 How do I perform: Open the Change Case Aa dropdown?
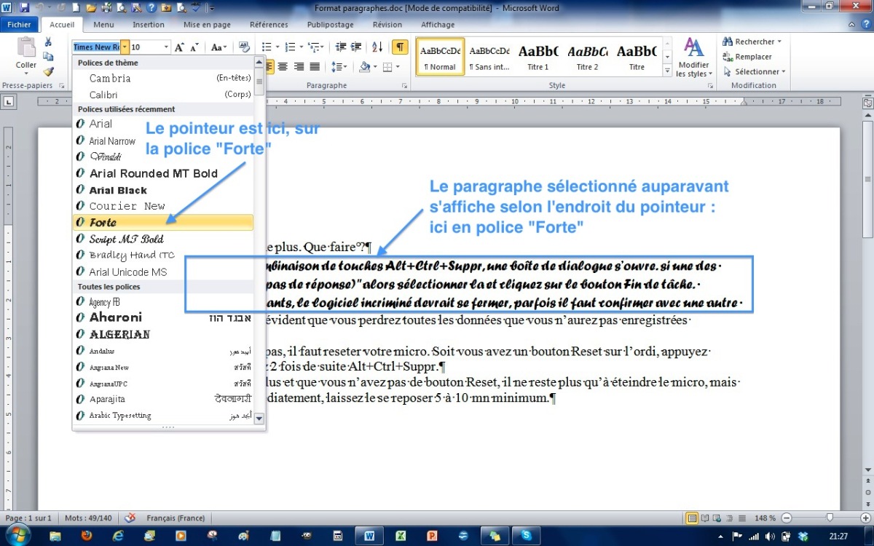[x=219, y=47]
